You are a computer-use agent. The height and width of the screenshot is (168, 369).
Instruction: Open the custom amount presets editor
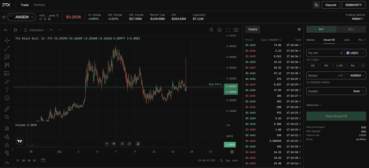point(363,66)
